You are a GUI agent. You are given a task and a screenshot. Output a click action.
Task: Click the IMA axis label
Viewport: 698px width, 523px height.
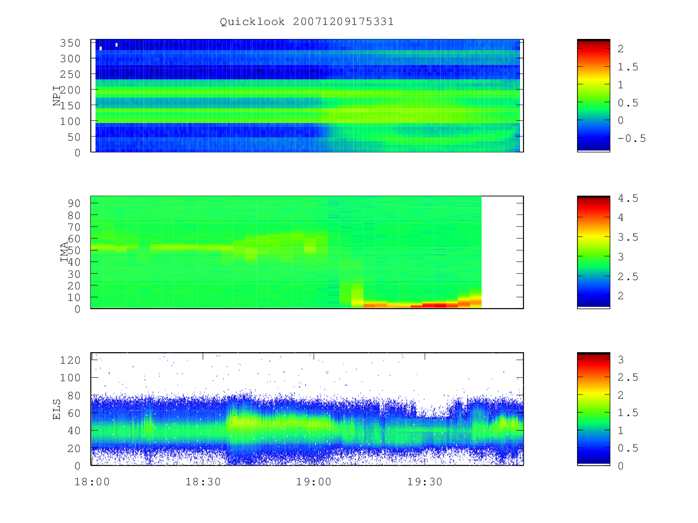pos(64,252)
